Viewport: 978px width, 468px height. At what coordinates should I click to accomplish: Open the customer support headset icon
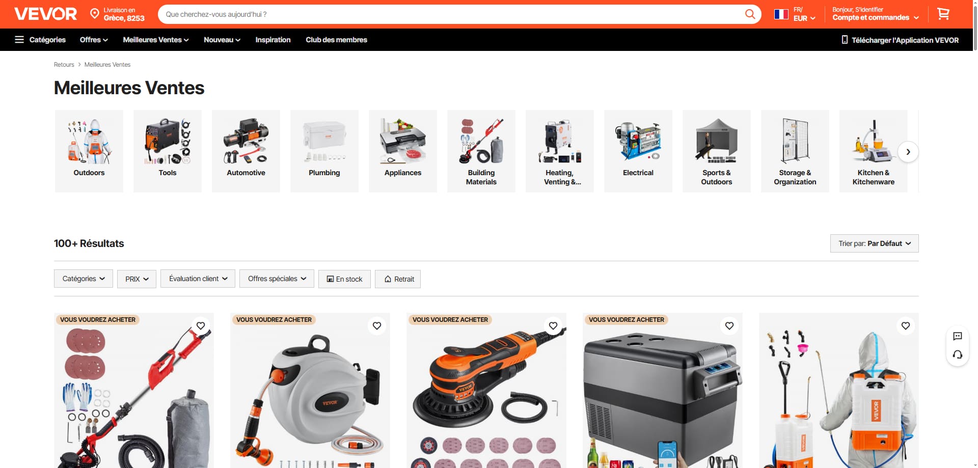coord(957,354)
